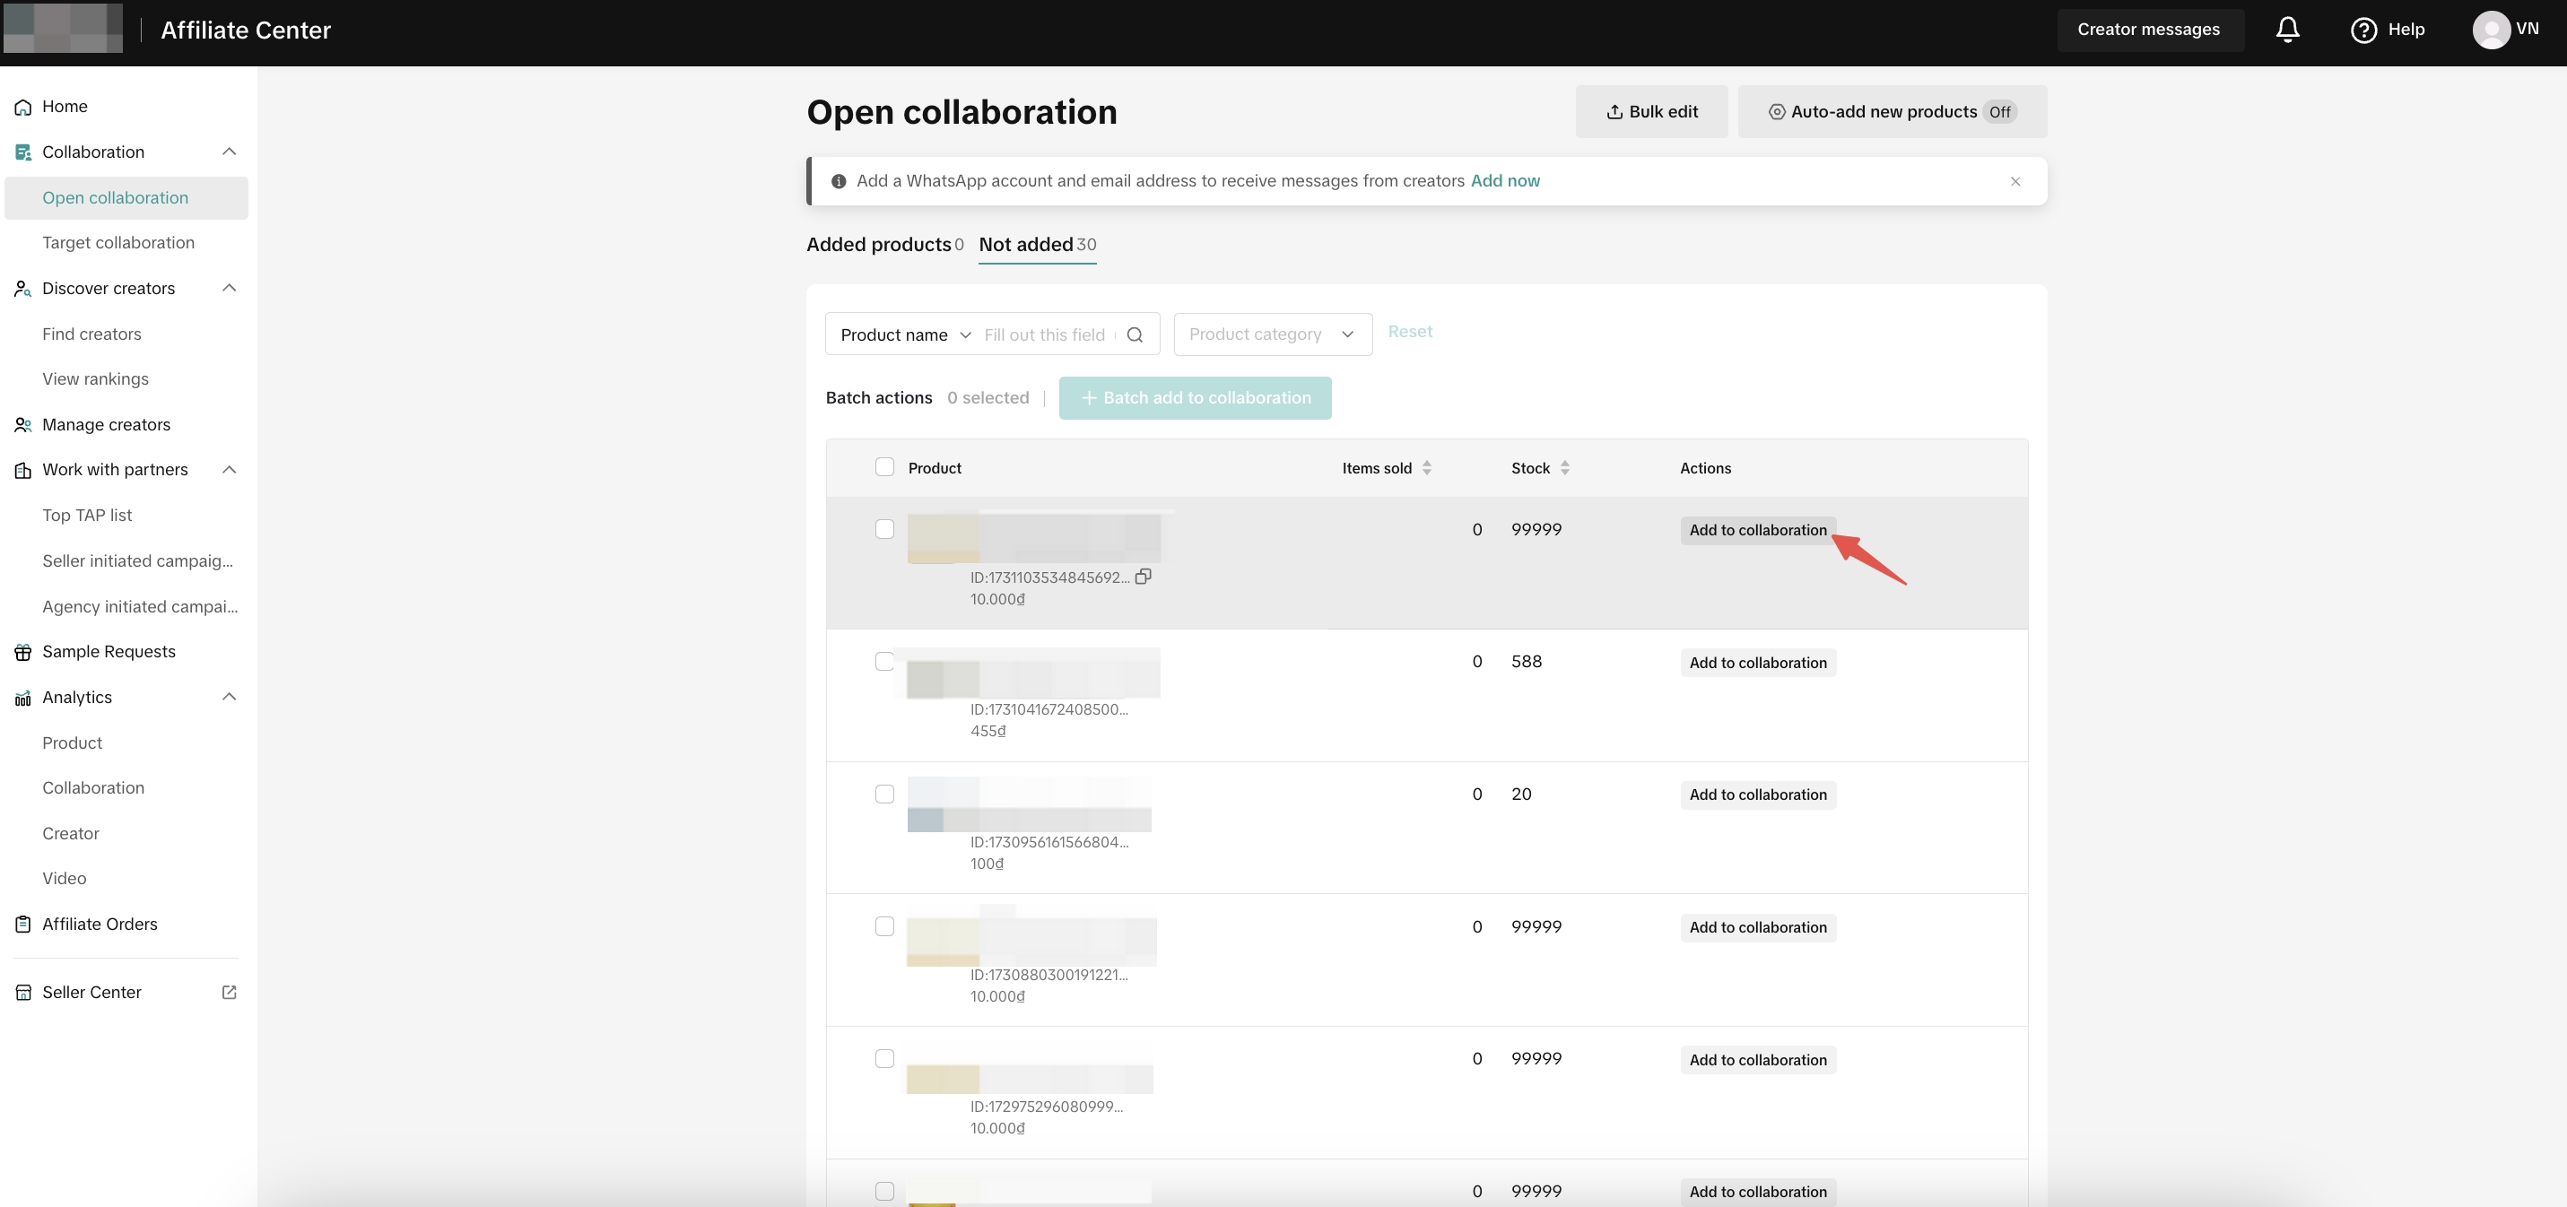Sort the Stock column arrows
2567x1207 pixels.
pyautogui.click(x=1564, y=467)
